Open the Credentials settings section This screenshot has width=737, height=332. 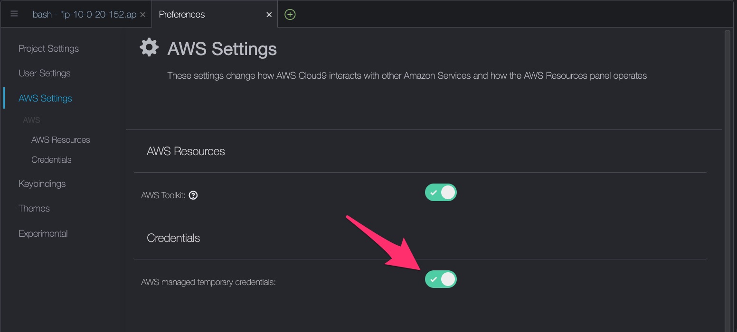(51, 160)
